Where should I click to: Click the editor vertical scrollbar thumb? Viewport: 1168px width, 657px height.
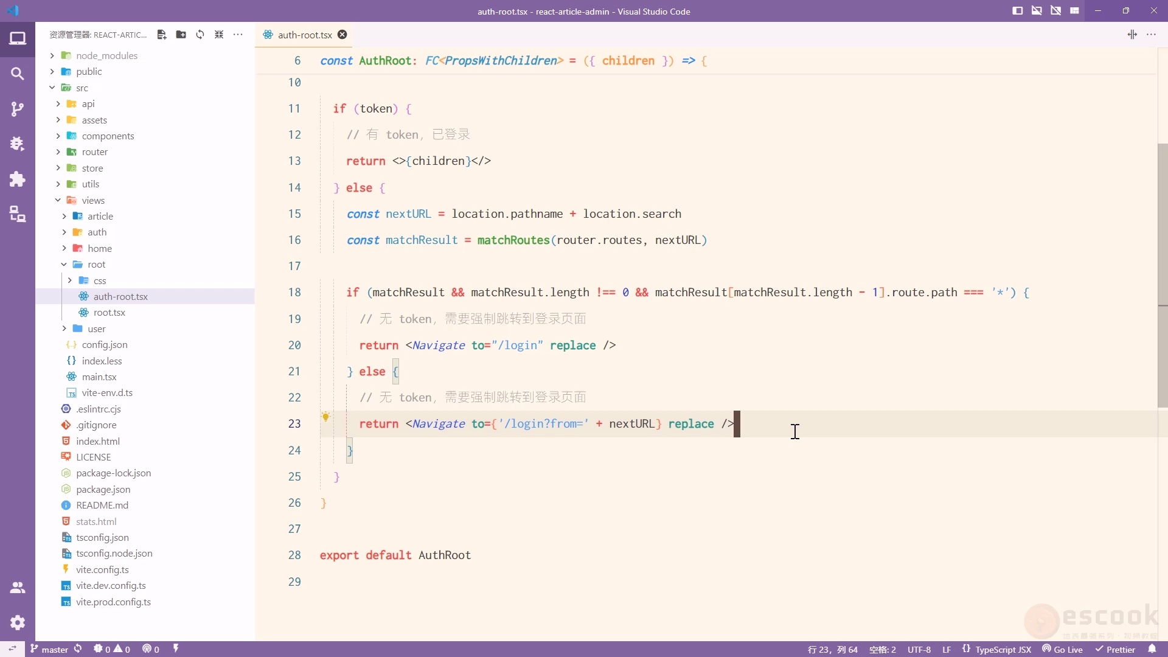tap(1163, 274)
